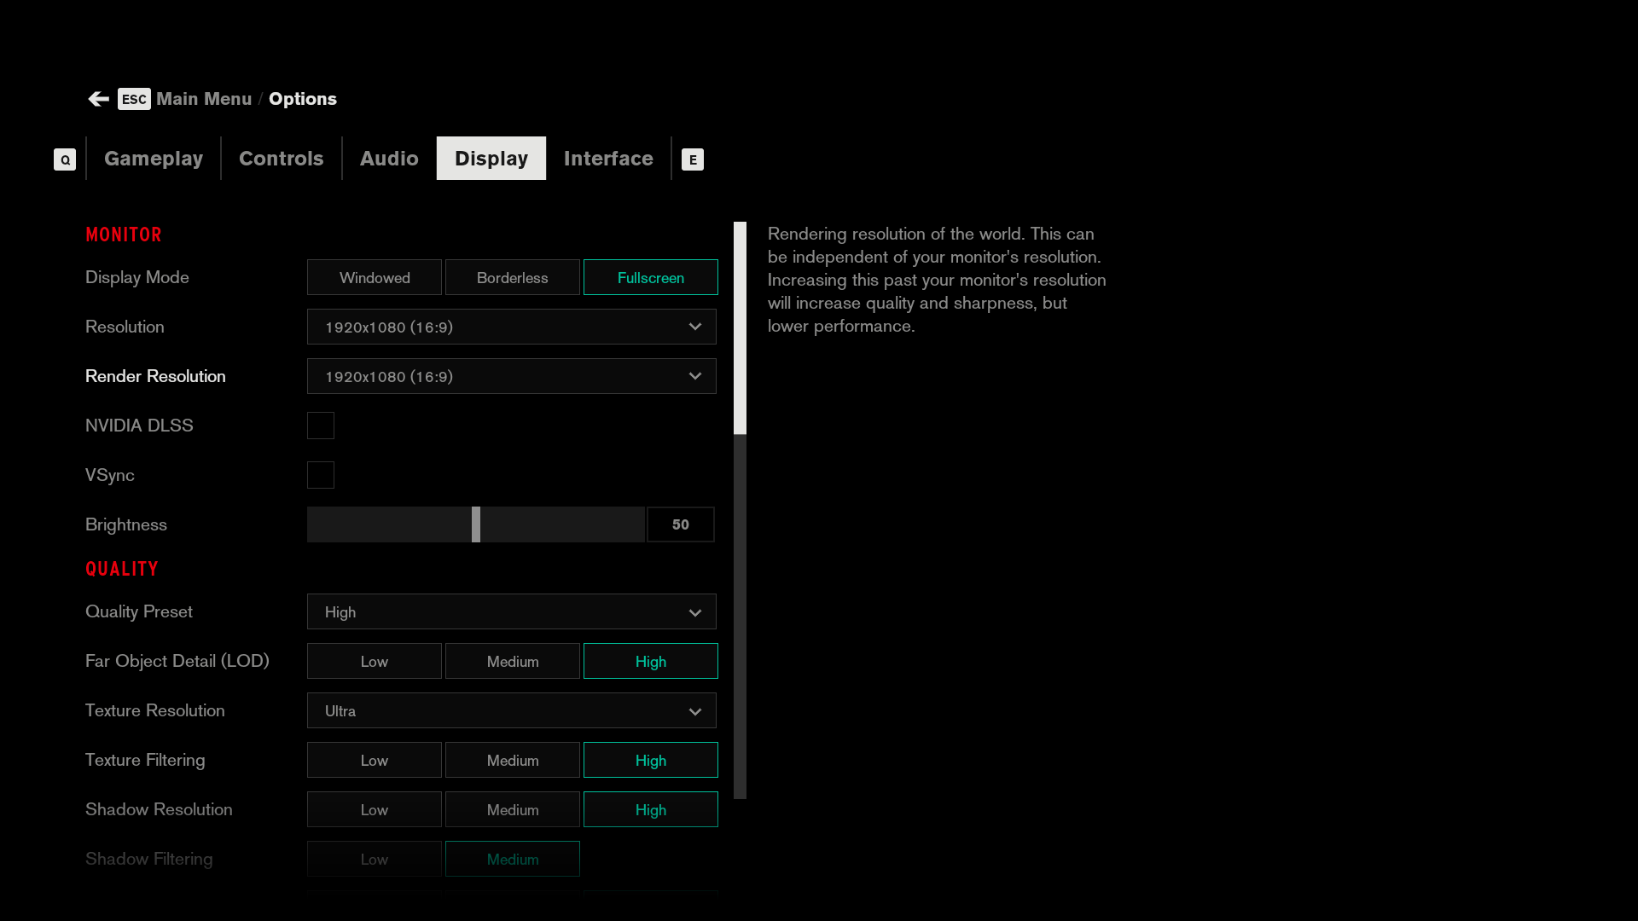Toggle the VSync checkbox
The width and height of the screenshot is (1638, 921).
321,475
